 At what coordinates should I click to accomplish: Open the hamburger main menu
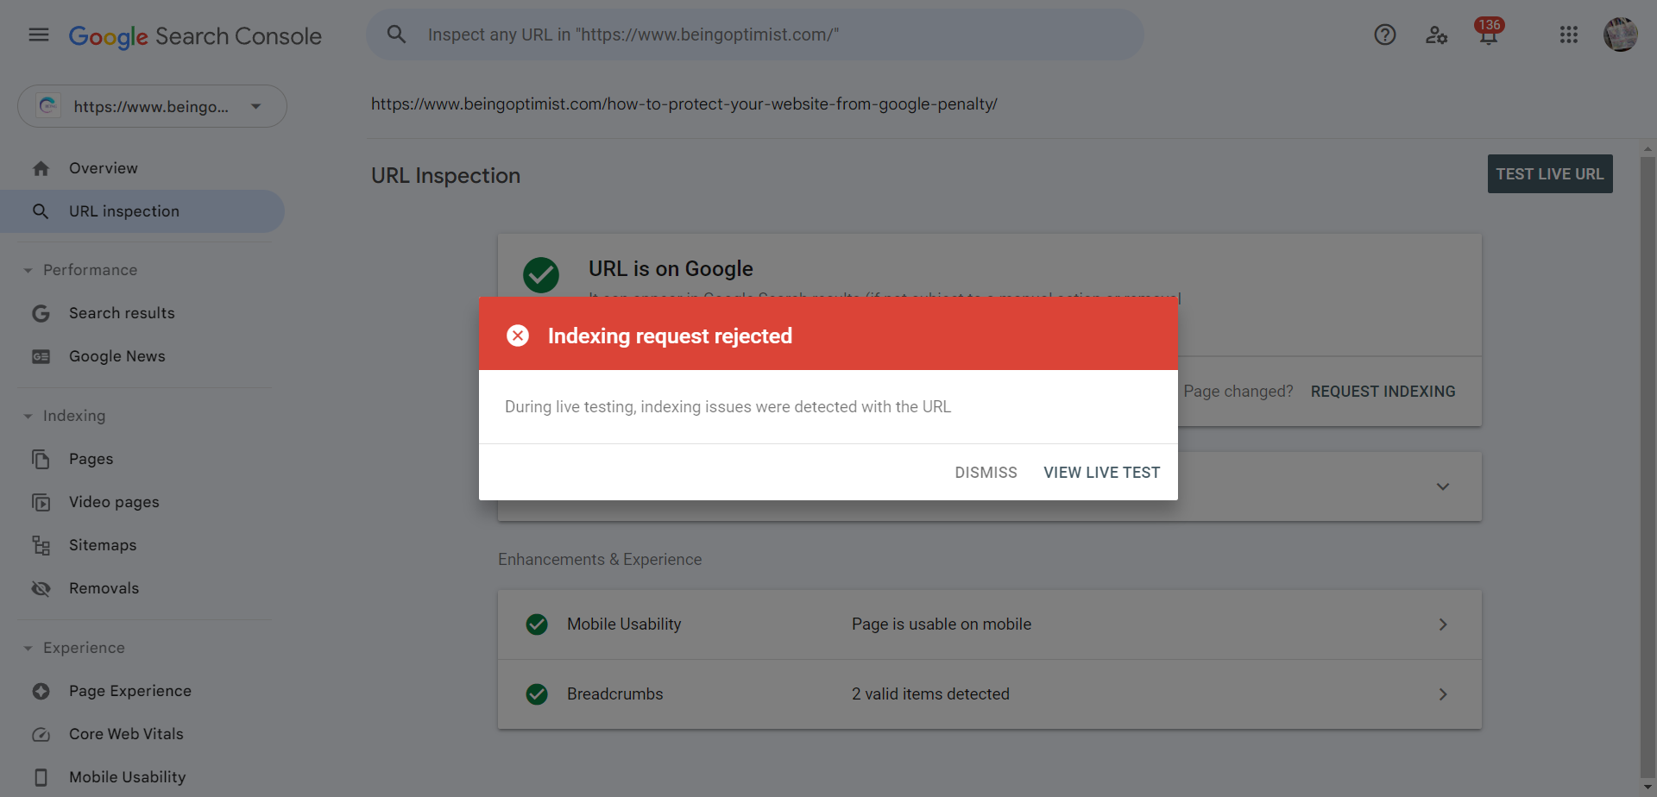pyautogui.click(x=39, y=35)
